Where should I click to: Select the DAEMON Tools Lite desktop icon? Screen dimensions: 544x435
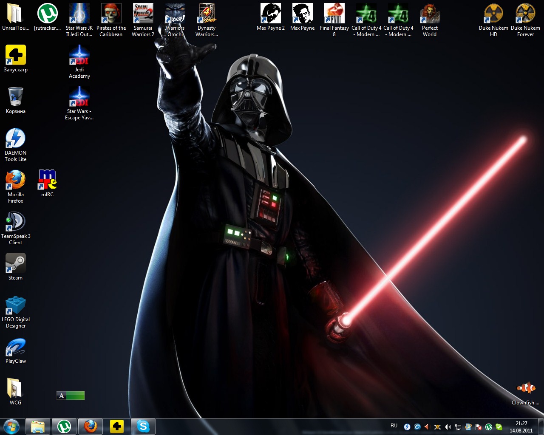pos(15,139)
